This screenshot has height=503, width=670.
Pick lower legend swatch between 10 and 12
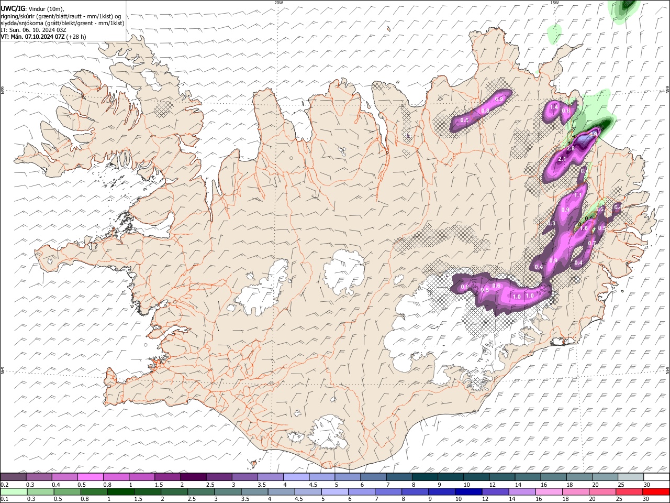468,491
